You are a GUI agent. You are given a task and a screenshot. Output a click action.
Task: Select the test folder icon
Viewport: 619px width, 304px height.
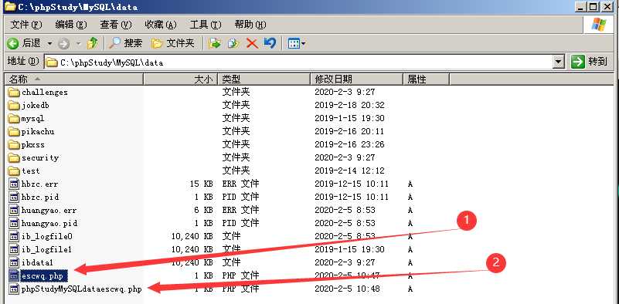(x=14, y=171)
